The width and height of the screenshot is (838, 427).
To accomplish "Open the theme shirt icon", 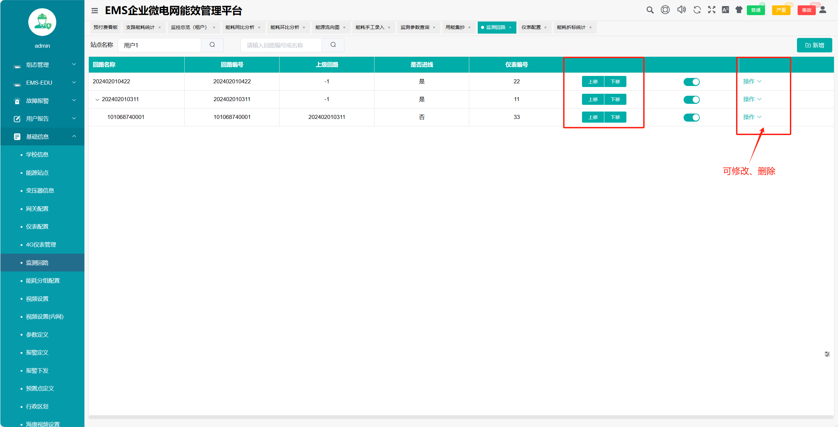I will point(739,10).
